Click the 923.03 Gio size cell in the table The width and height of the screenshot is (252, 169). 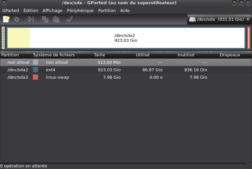[109, 70]
